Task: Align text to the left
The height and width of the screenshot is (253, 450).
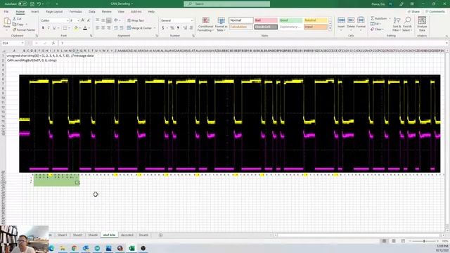Action: coord(98,28)
